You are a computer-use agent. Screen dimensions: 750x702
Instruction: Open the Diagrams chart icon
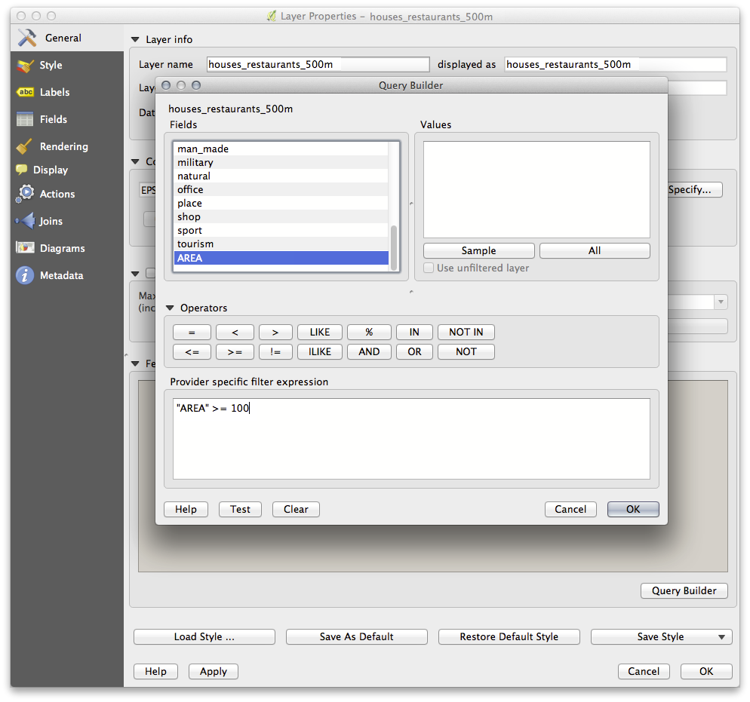26,248
